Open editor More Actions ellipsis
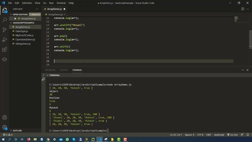This screenshot has width=252, height=142. click(x=248, y=9)
